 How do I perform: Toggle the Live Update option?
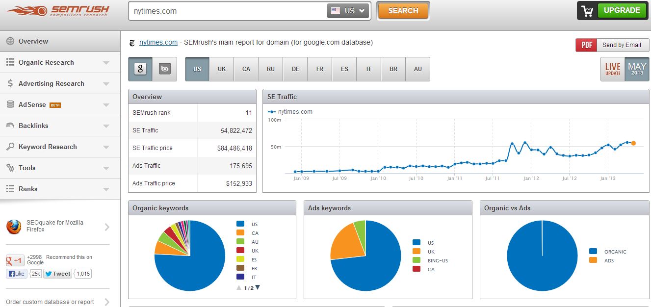[613, 69]
